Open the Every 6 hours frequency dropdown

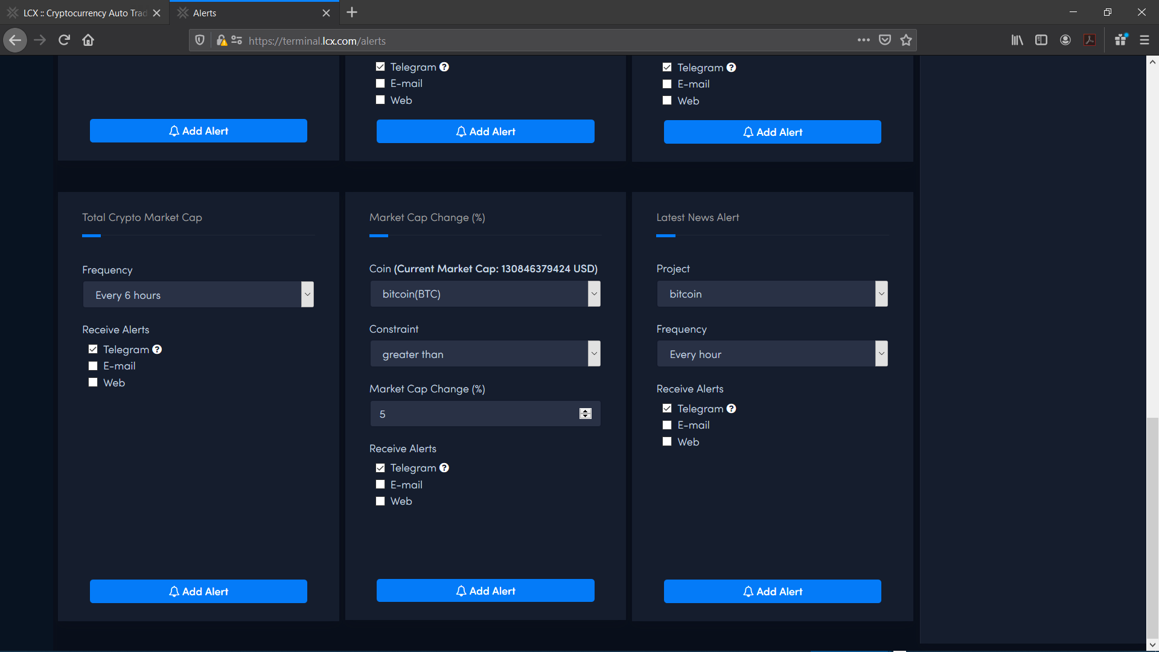point(198,295)
